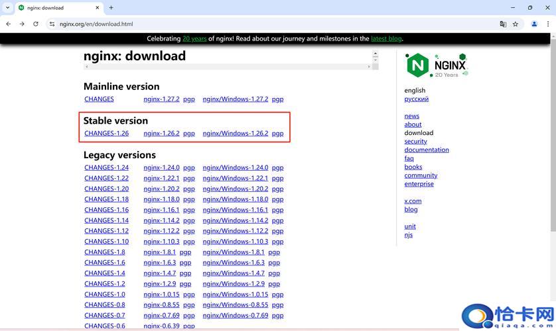The width and height of the screenshot is (556, 331).
Task: Open the blog sidebar link
Action: [411, 209]
